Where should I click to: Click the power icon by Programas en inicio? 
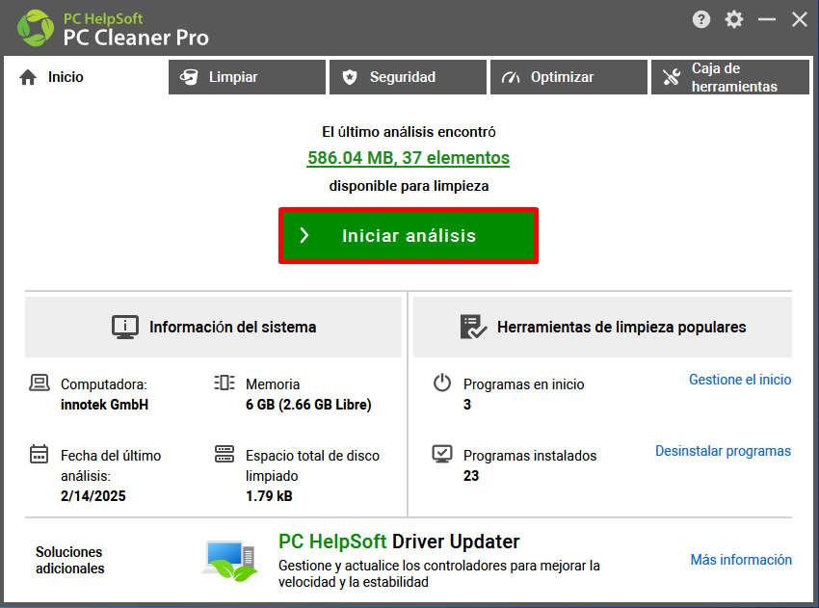442,383
